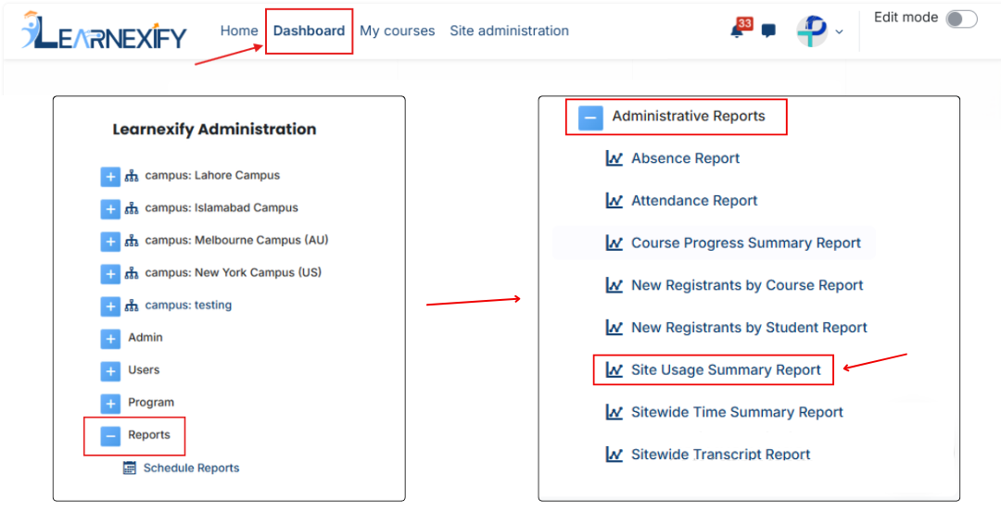Screen dimensions: 1001x524
Task: Toggle the Edit mode switch
Action: pyautogui.click(x=961, y=19)
